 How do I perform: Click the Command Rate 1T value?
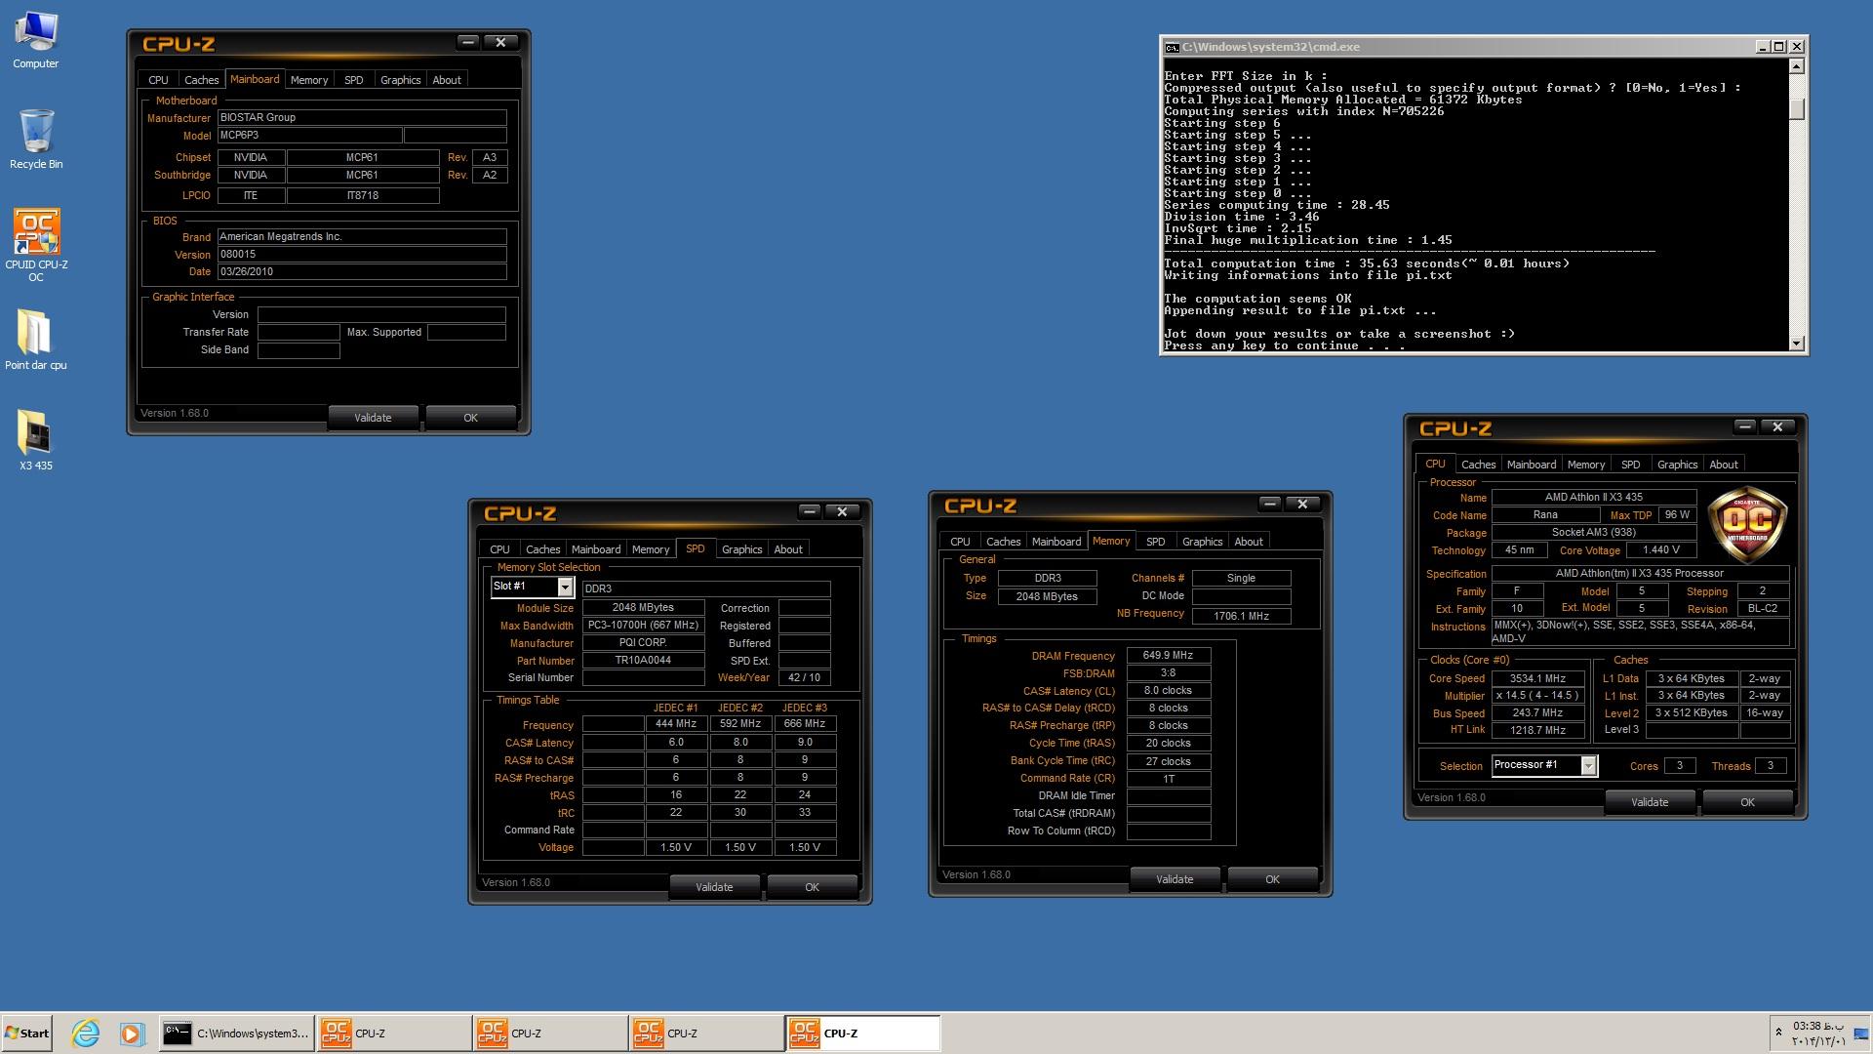click(x=1168, y=779)
